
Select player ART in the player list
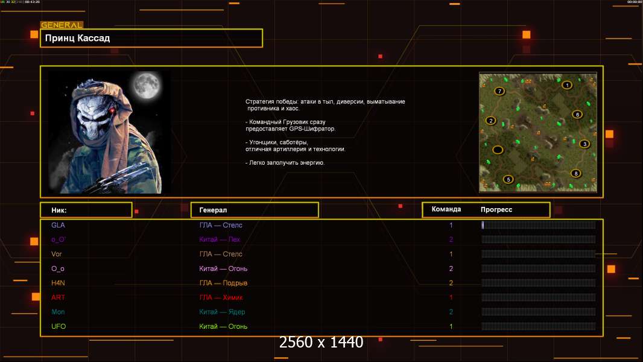58,297
